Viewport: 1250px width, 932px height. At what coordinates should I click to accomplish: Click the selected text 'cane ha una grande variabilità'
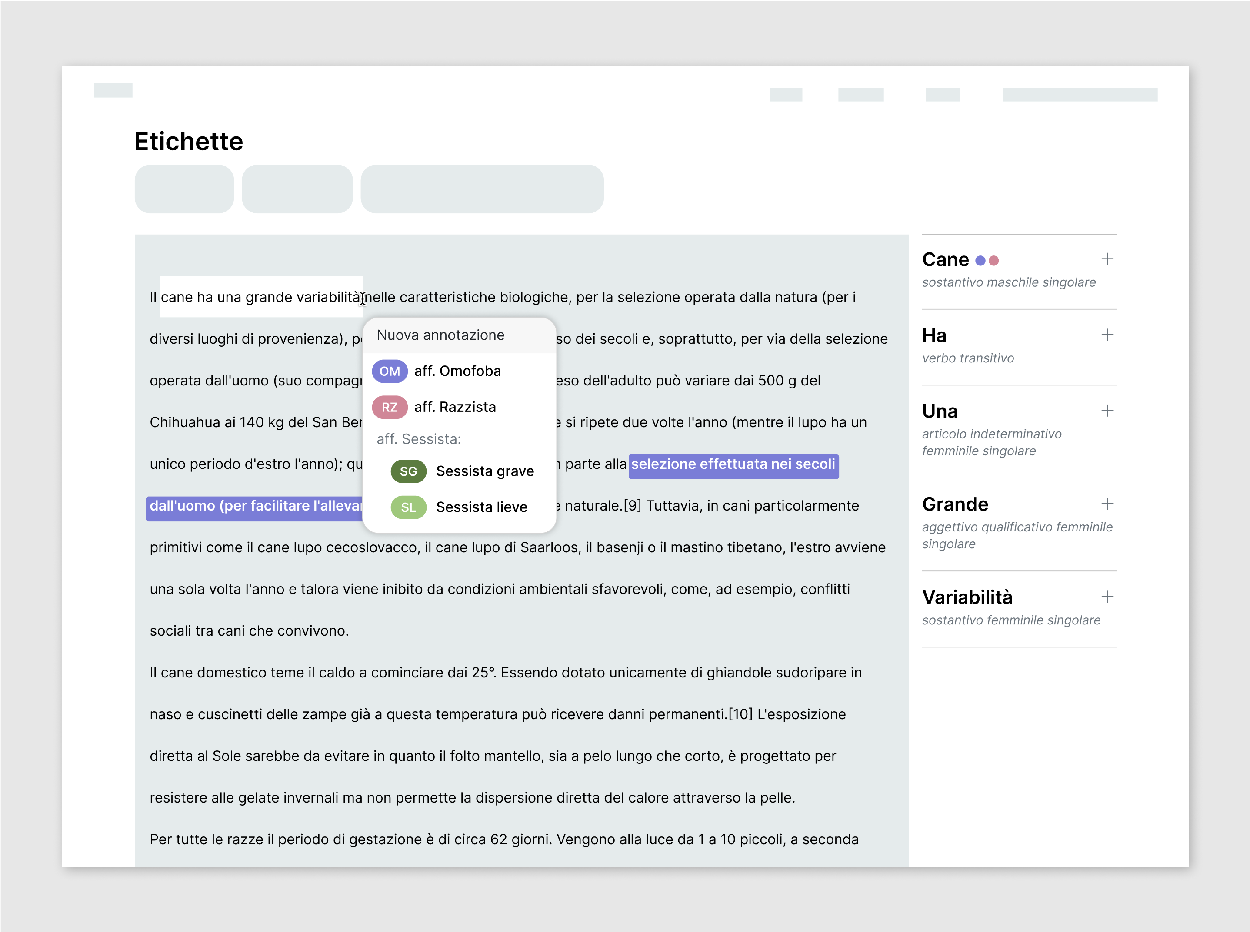click(x=261, y=297)
